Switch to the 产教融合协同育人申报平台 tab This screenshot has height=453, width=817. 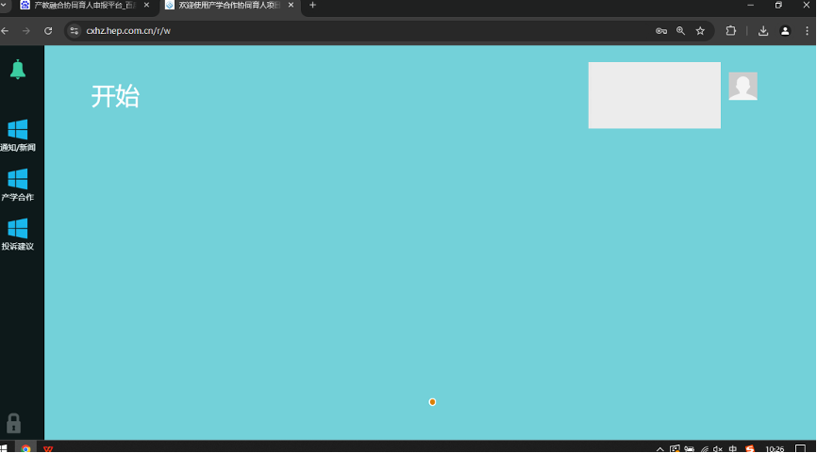click(x=83, y=6)
